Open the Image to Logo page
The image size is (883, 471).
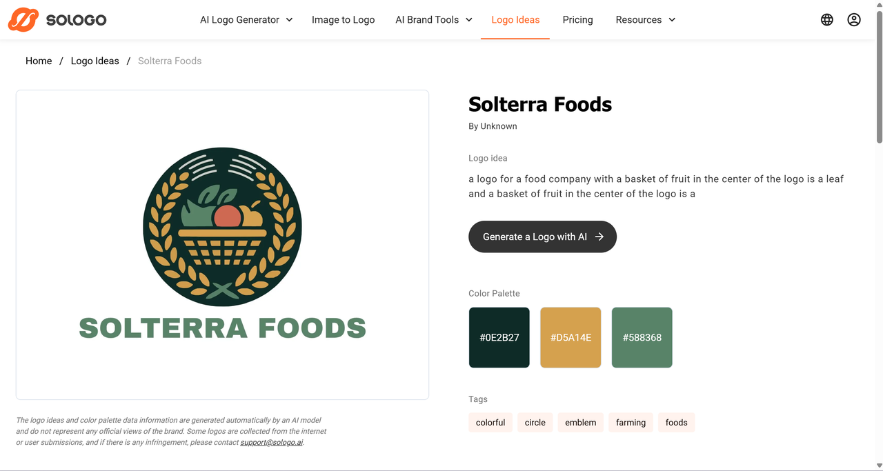tap(343, 20)
